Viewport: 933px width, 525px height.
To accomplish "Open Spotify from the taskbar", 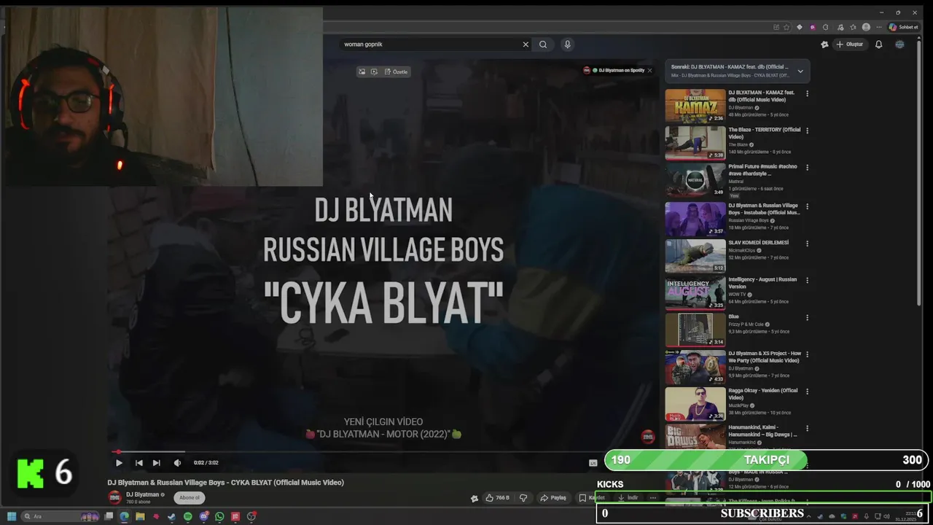I will [x=188, y=516].
